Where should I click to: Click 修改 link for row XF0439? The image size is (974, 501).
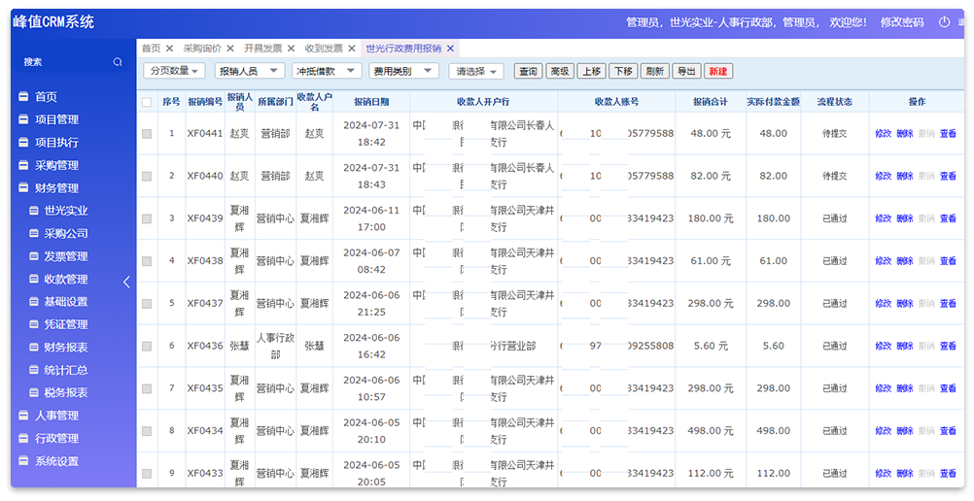tap(883, 218)
